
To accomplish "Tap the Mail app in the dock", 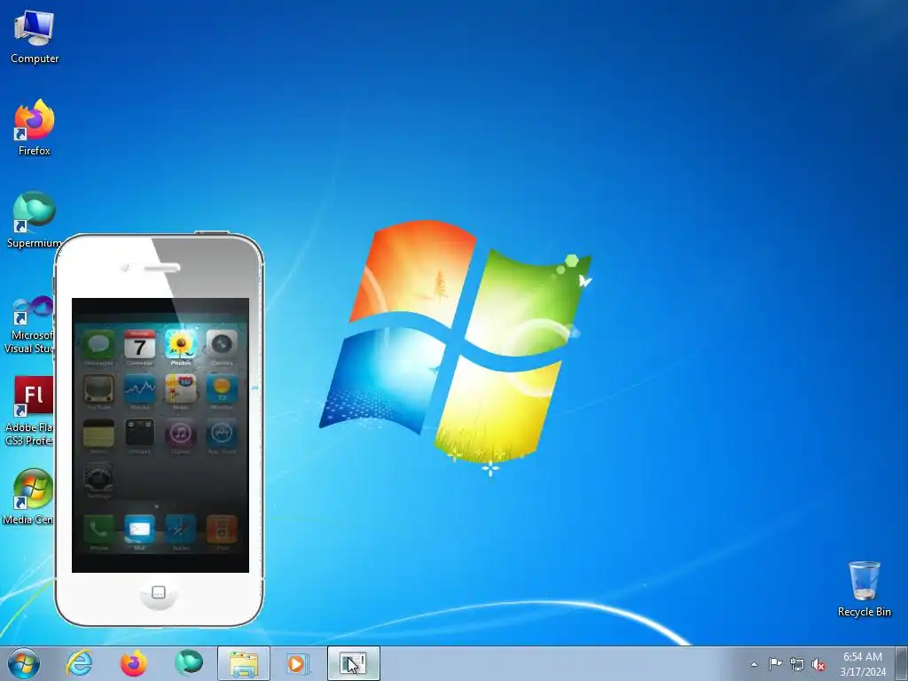I will pyautogui.click(x=139, y=528).
